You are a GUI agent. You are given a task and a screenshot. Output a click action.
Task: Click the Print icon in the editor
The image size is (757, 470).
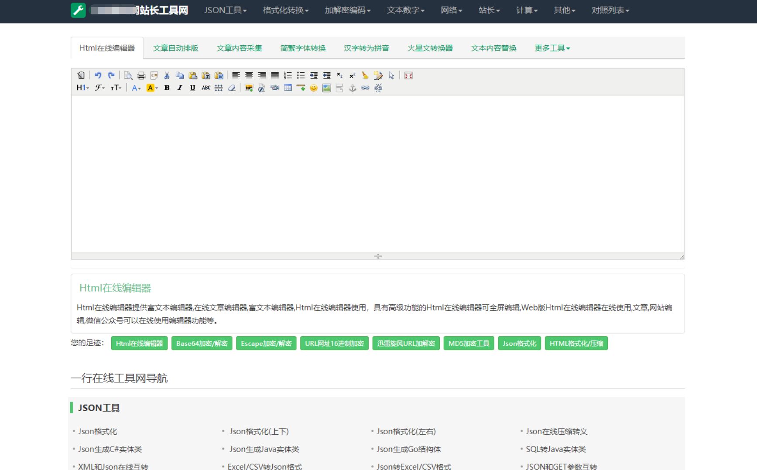click(140, 75)
